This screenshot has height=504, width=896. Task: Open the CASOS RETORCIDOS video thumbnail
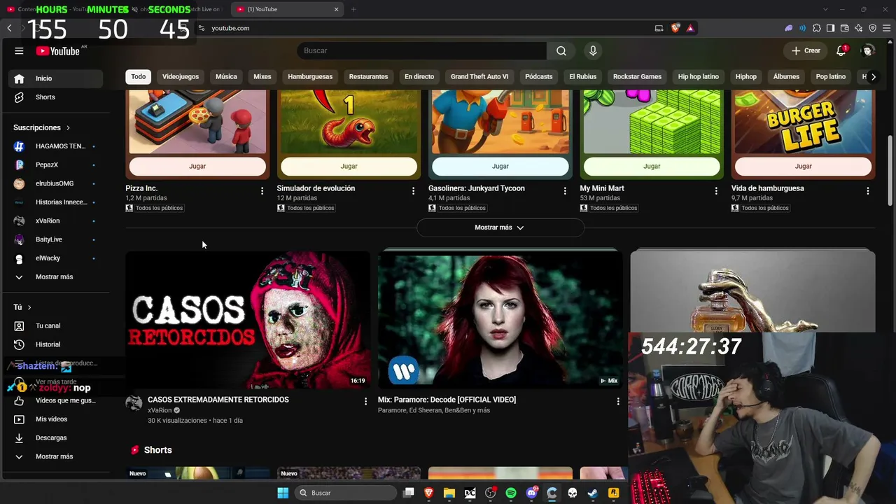coord(248,319)
